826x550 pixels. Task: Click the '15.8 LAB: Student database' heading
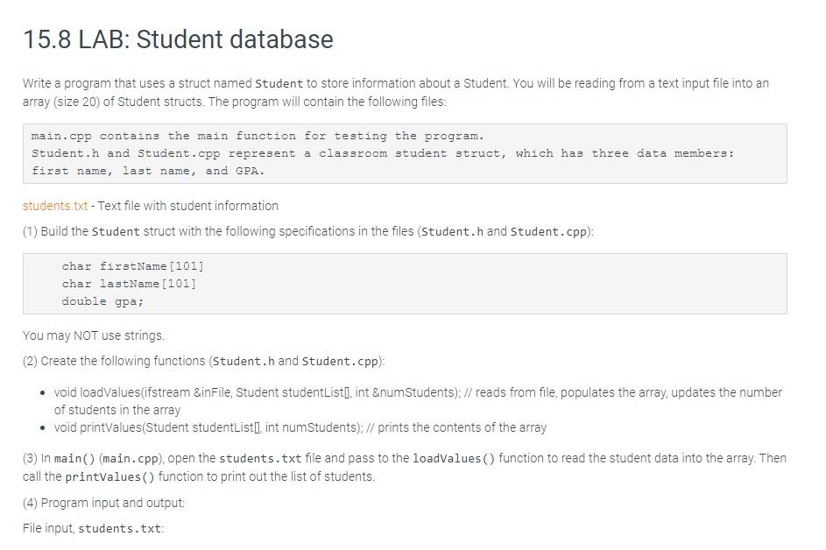coord(178,39)
